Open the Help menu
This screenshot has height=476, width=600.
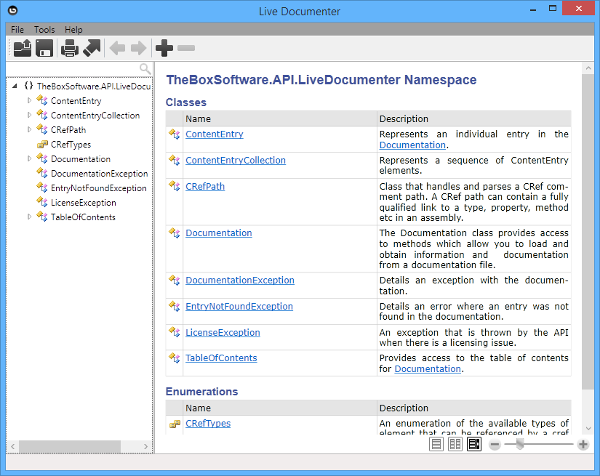73,30
